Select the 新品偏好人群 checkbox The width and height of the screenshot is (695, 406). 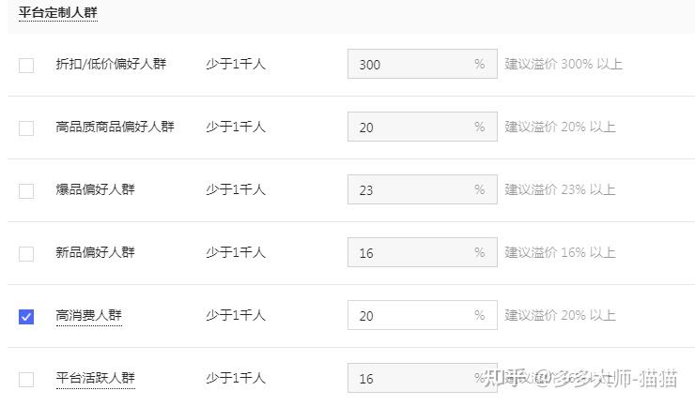(26, 253)
